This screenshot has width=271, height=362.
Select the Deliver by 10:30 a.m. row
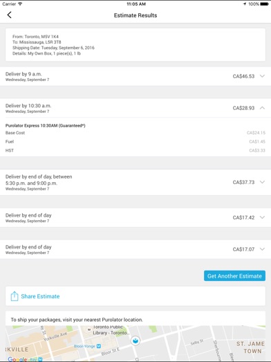pos(135,108)
